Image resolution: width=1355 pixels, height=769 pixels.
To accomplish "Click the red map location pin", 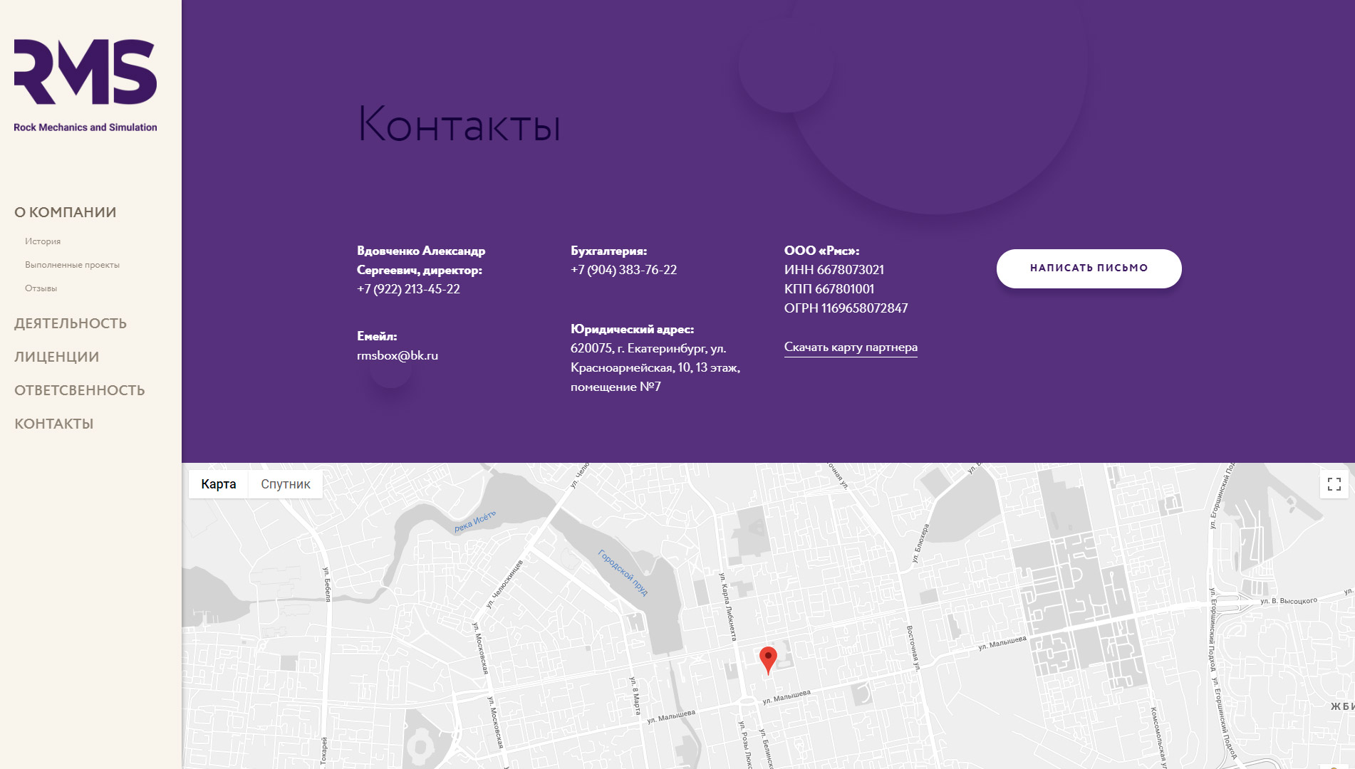I will click(768, 660).
